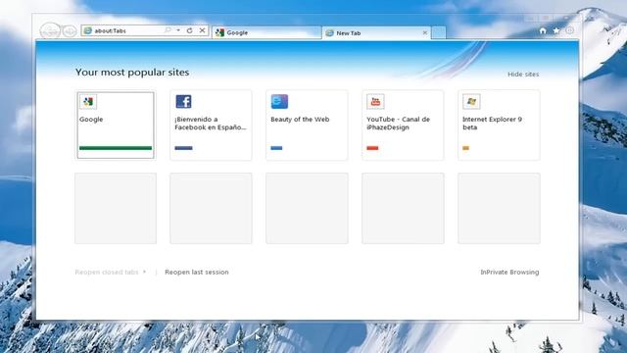Click the Google tab favicon
The image size is (627, 353).
coord(219,32)
